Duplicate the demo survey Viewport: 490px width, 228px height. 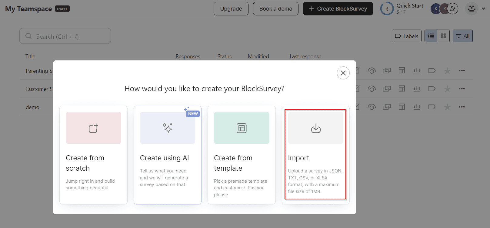(x=387, y=107)
